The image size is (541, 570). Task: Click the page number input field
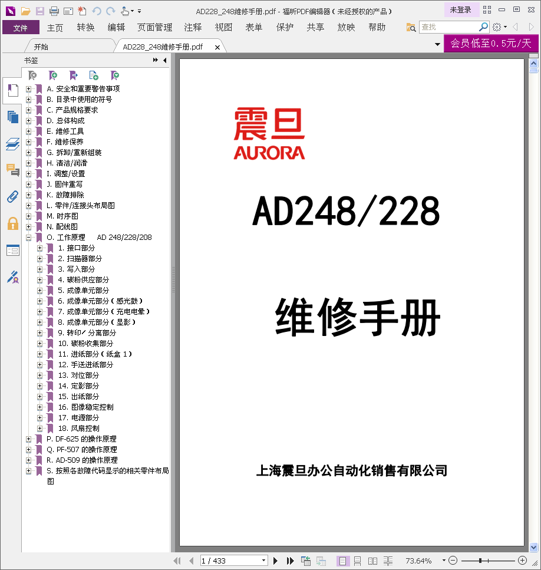click(x=230, y=561)
